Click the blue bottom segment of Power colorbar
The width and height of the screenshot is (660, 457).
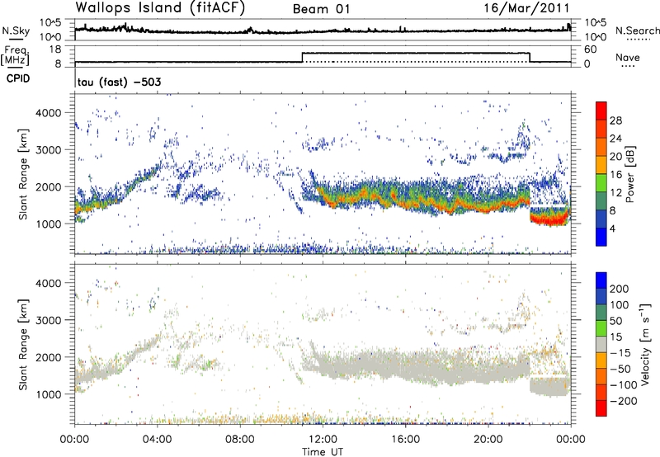tap(601, 237)
